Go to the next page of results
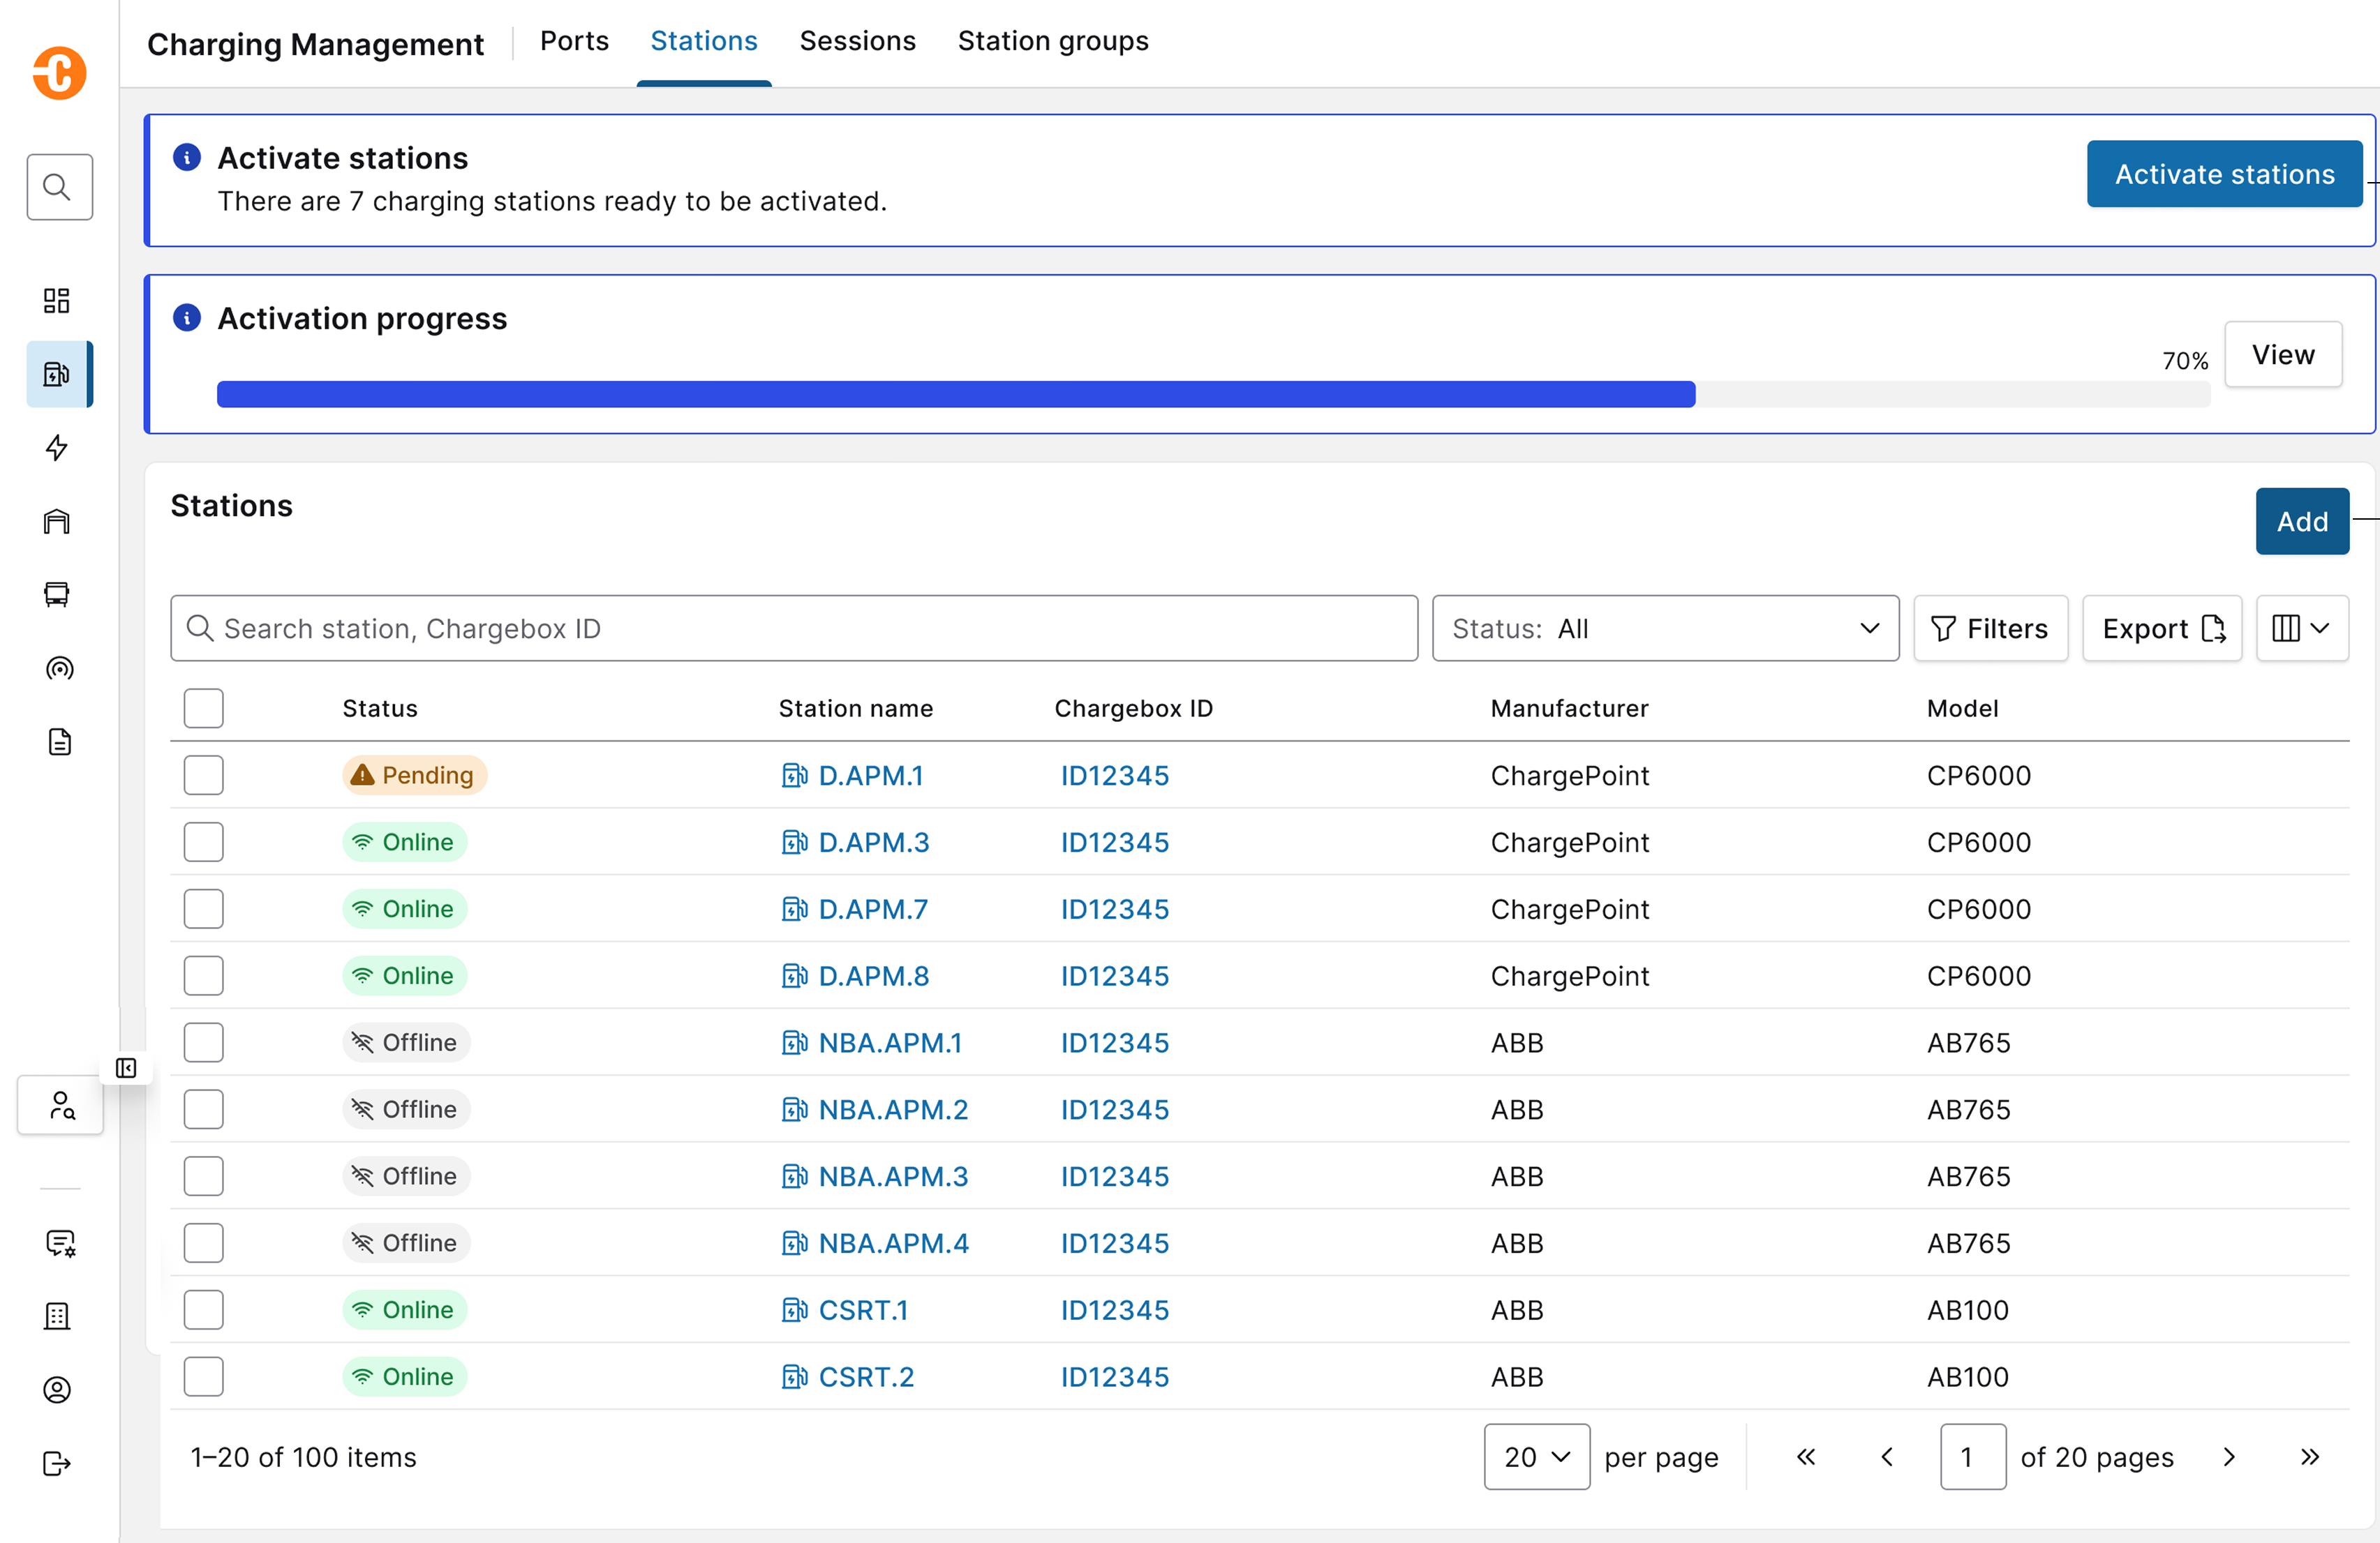Screen dimensions: 2380x1543 pos(2229,1457)
